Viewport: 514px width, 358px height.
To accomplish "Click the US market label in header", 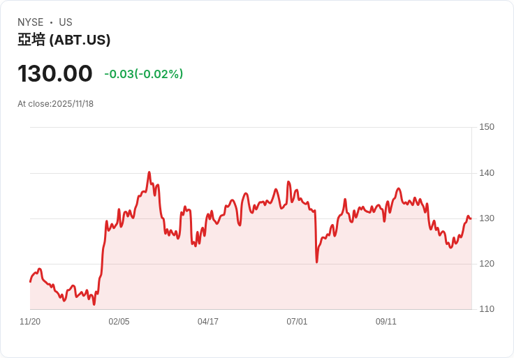I will pyautogui.click(x=66, y=22).
